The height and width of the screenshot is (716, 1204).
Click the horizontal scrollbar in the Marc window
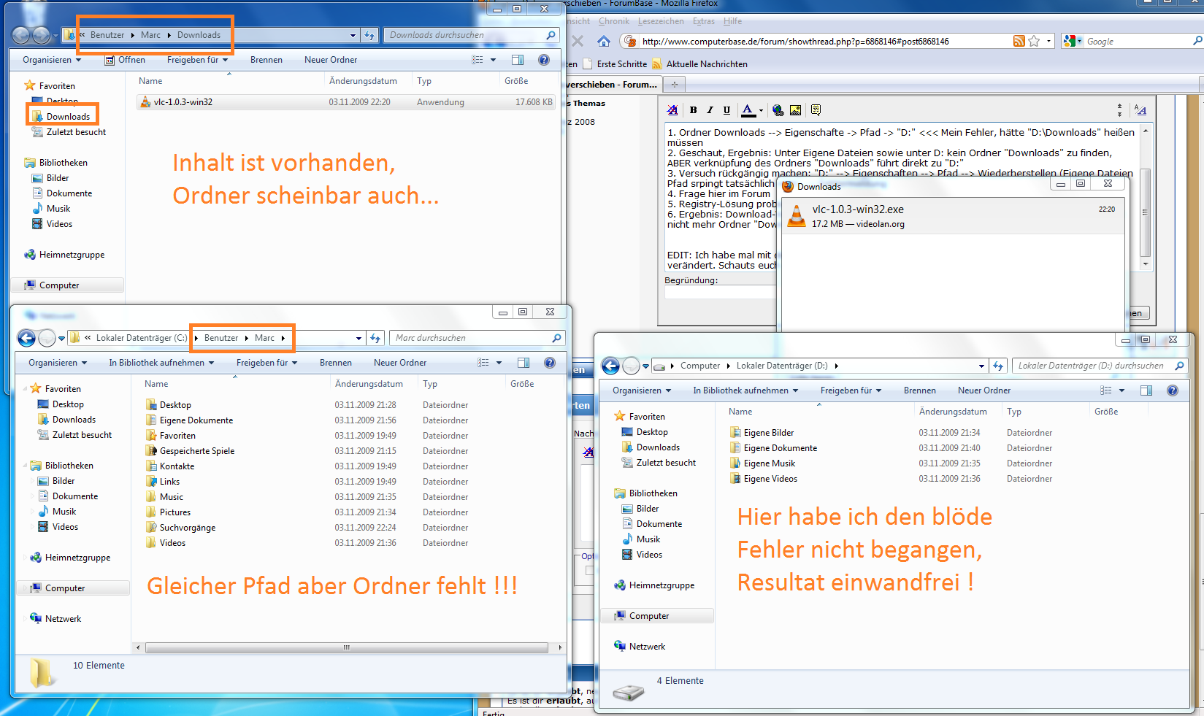tap(347, 647)
